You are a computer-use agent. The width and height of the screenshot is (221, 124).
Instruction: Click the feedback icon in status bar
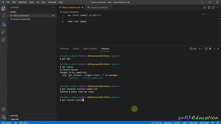[x=213, y=123]
